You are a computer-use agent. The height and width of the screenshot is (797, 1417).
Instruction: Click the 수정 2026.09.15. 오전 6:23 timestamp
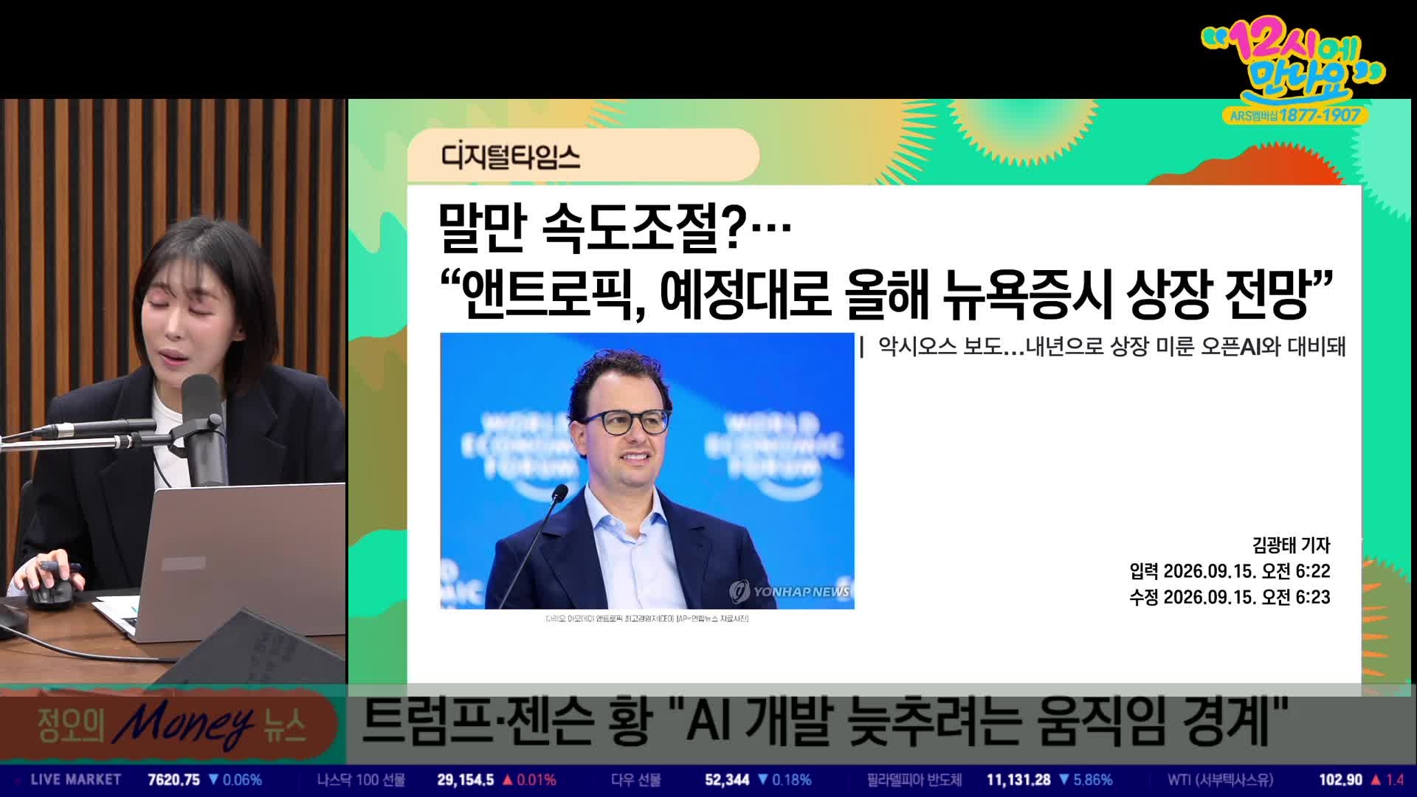[x=1230, y=597]
